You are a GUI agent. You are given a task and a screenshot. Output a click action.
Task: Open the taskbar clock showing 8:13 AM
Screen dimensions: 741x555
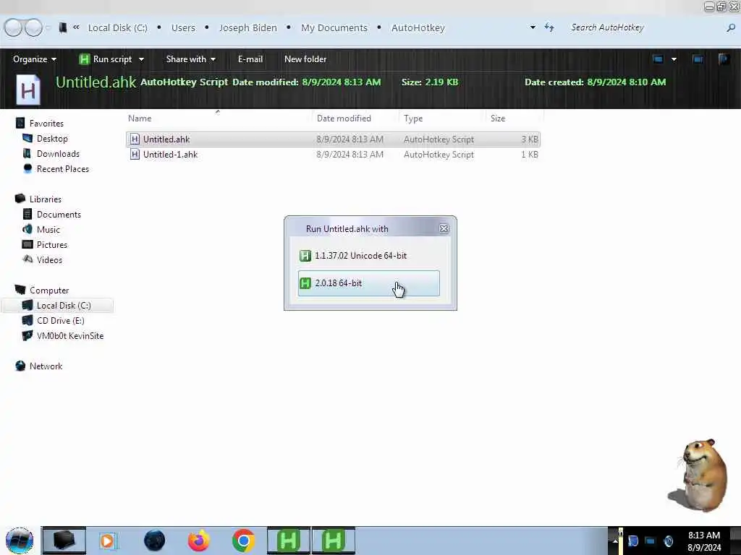pyautogui.click(x=703, y=541)
